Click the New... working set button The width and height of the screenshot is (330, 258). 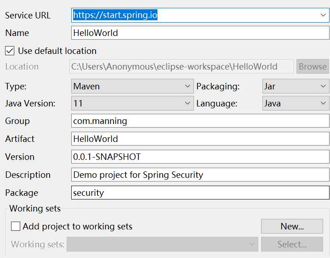click(292, 226)
